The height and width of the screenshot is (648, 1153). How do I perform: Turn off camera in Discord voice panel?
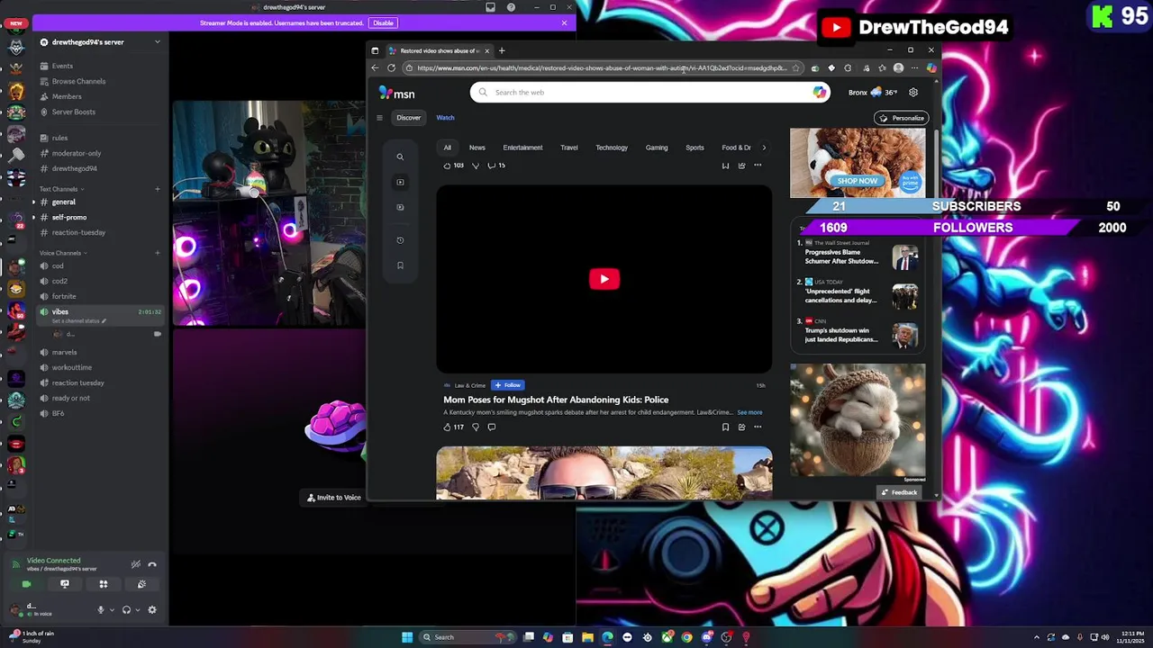click(26, 584)
